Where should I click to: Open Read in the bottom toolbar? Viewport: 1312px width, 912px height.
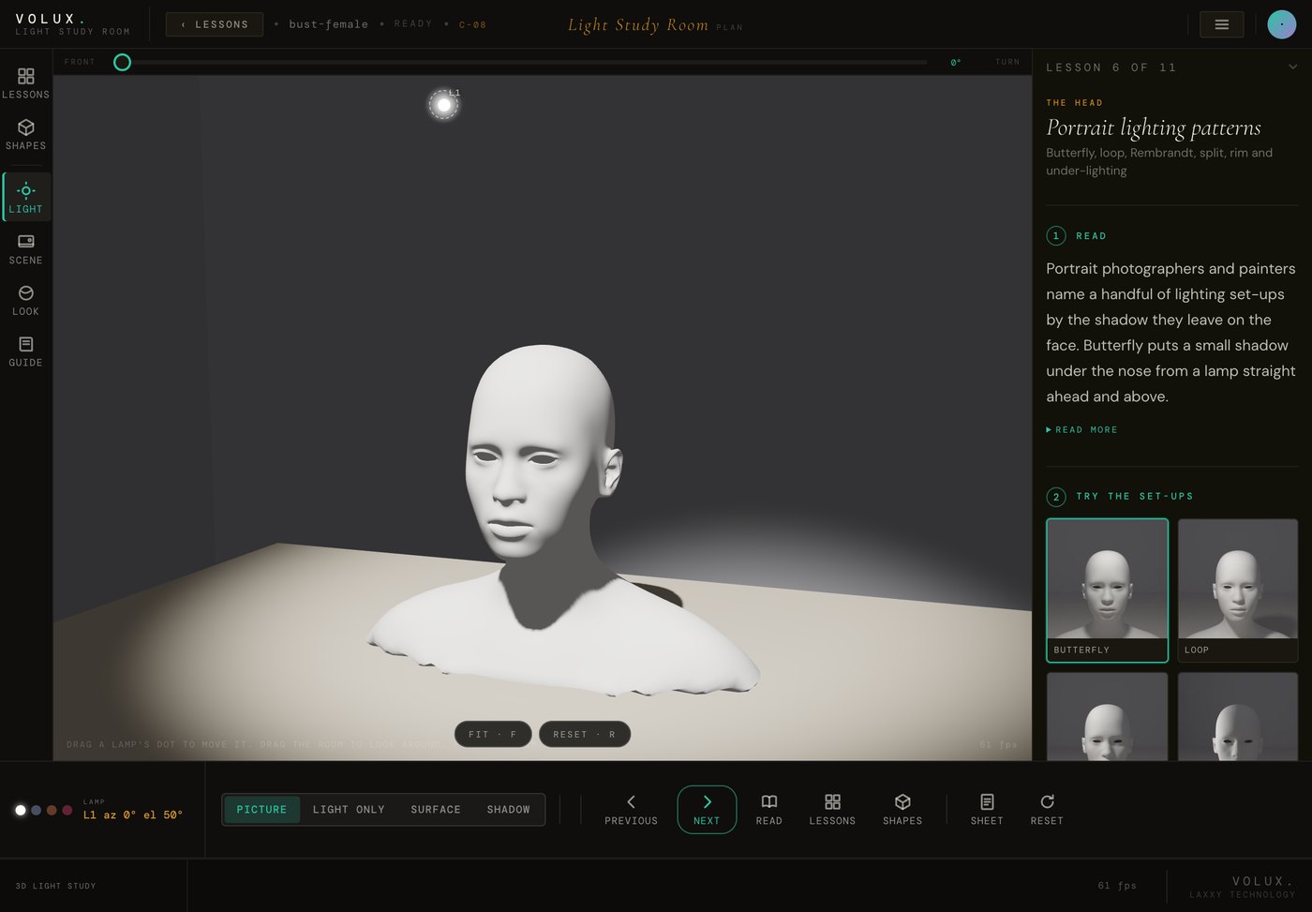click(x=769, y=810)
